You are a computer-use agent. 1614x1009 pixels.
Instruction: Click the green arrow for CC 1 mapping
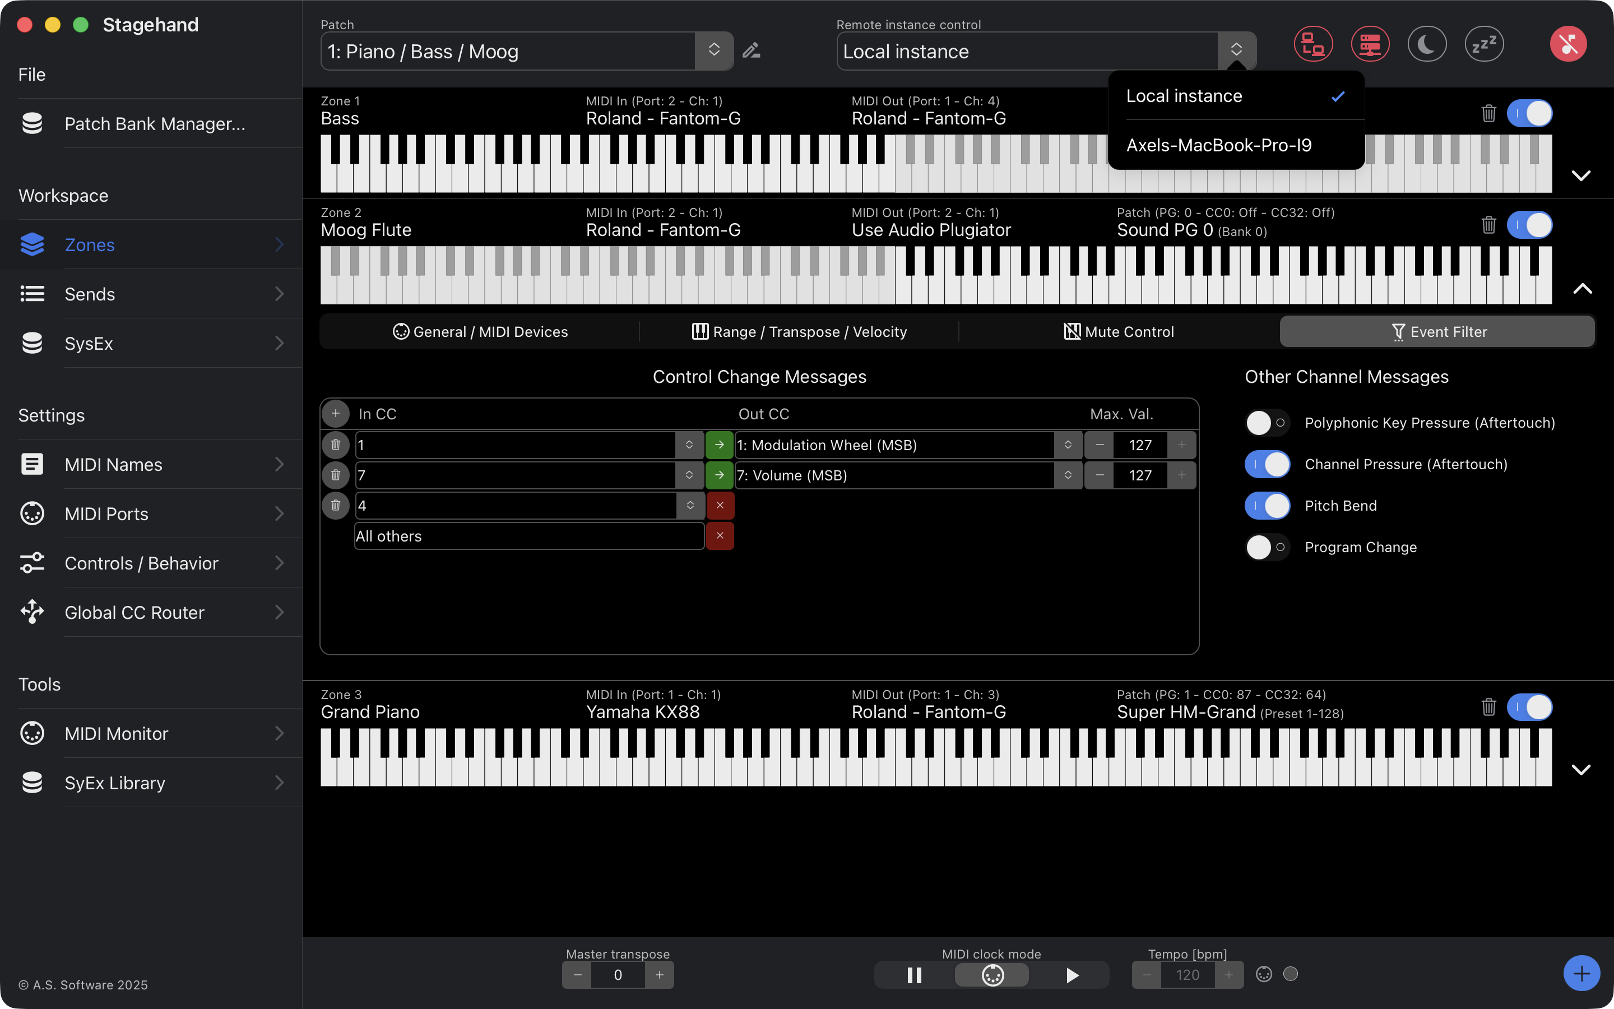(x=720, y=445)
